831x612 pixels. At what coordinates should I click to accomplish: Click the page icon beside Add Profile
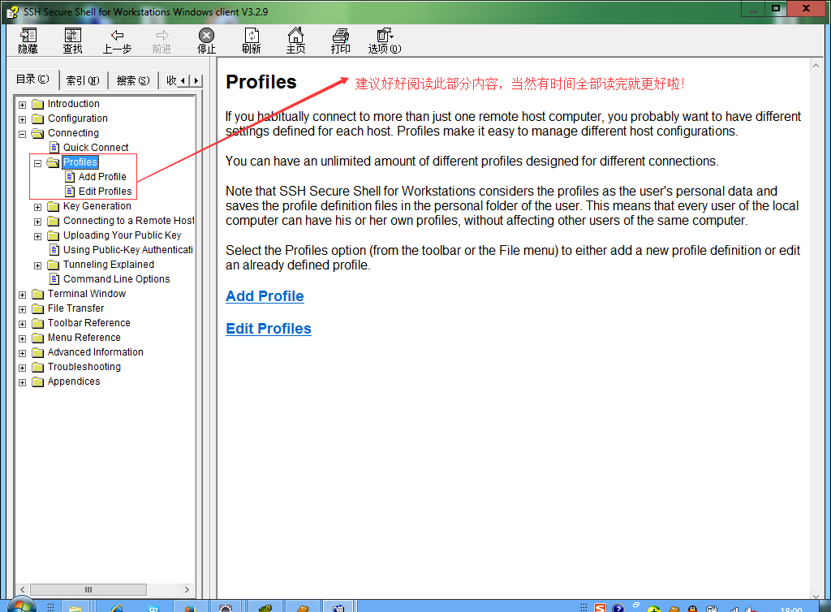click(70, 176)
